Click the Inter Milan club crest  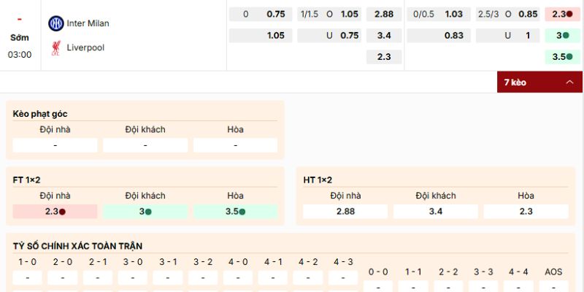56,23
